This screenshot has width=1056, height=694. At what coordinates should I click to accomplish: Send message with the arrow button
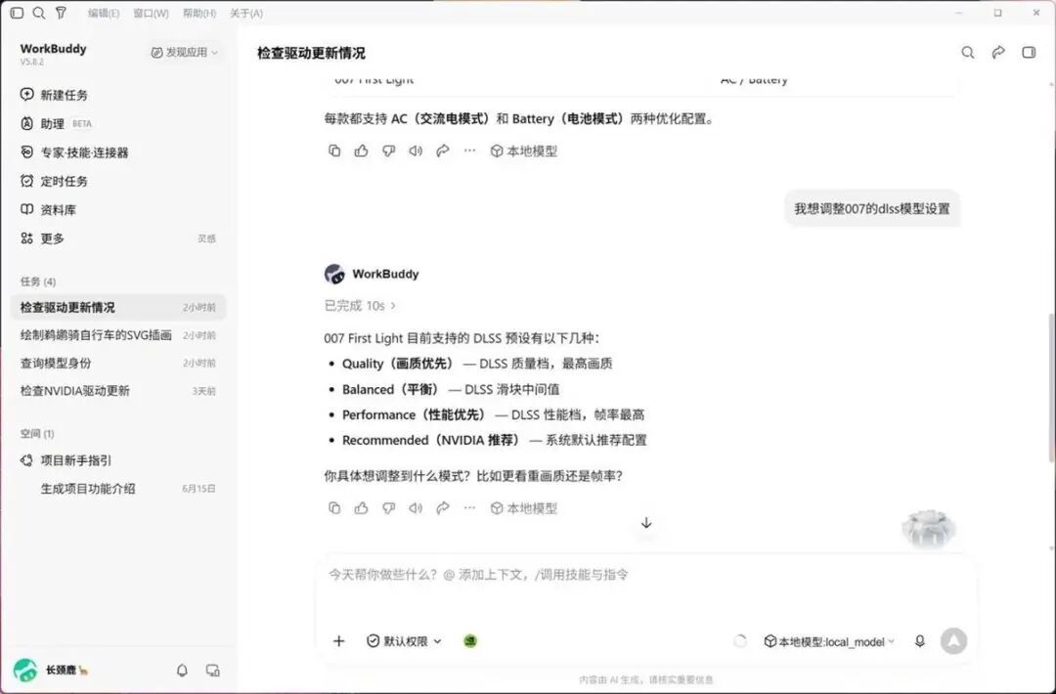pos(953,641)
